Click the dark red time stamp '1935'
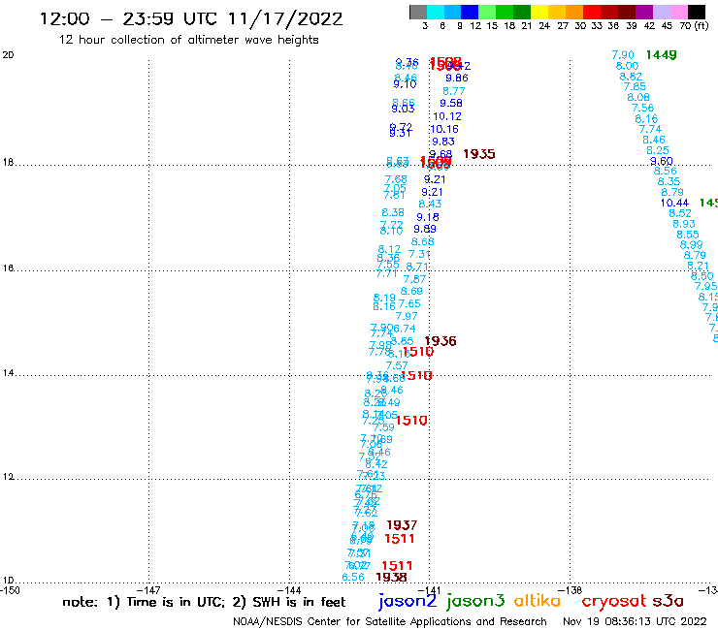The height and width of the screenshot is (630, 718). [x=479, y=154]
